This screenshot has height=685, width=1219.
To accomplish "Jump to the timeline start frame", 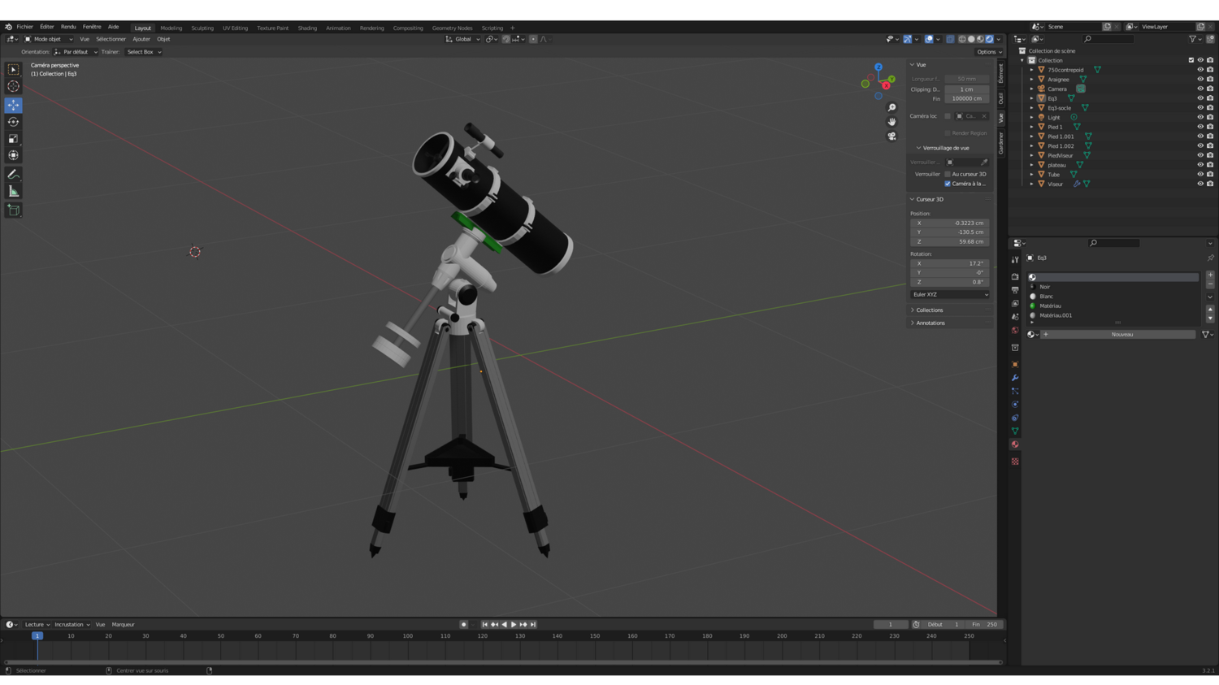I will (x=485, y=625).
